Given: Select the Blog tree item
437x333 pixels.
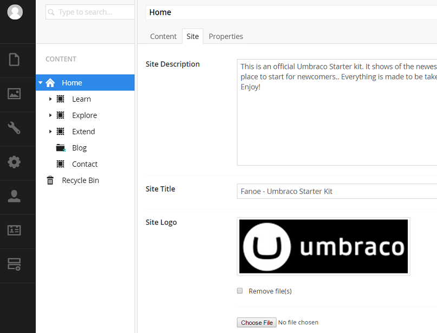Looking at the screenshot, I should (x=79, y=148).
